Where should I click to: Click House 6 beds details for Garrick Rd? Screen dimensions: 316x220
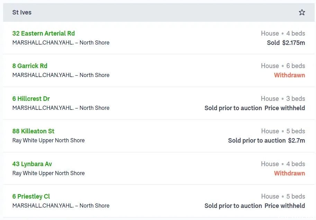pyautogui.click(x=283, y=66)
